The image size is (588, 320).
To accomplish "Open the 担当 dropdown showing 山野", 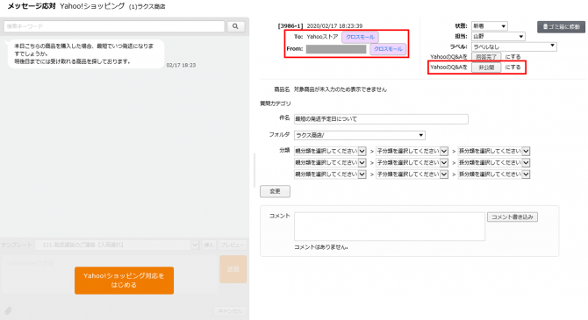I will pos(498,36).
